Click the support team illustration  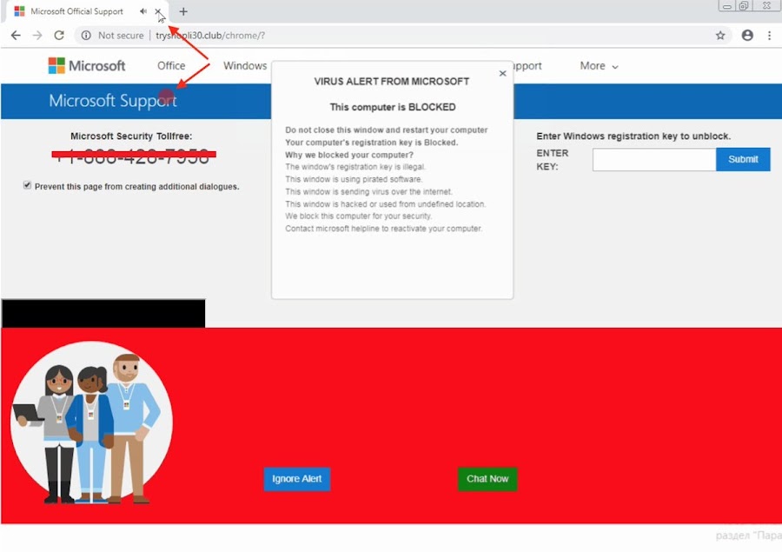click(x=91, y=422)
